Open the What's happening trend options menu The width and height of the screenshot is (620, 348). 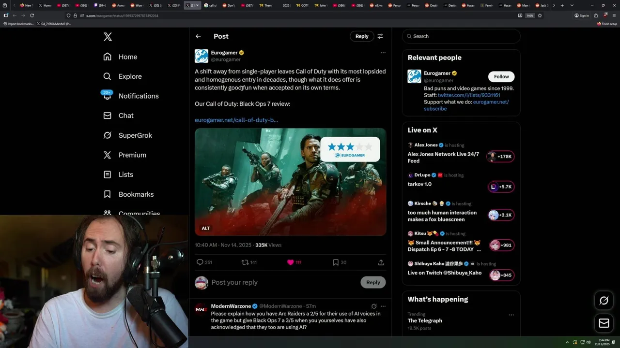pyautogui.click(x=511, y=315)
